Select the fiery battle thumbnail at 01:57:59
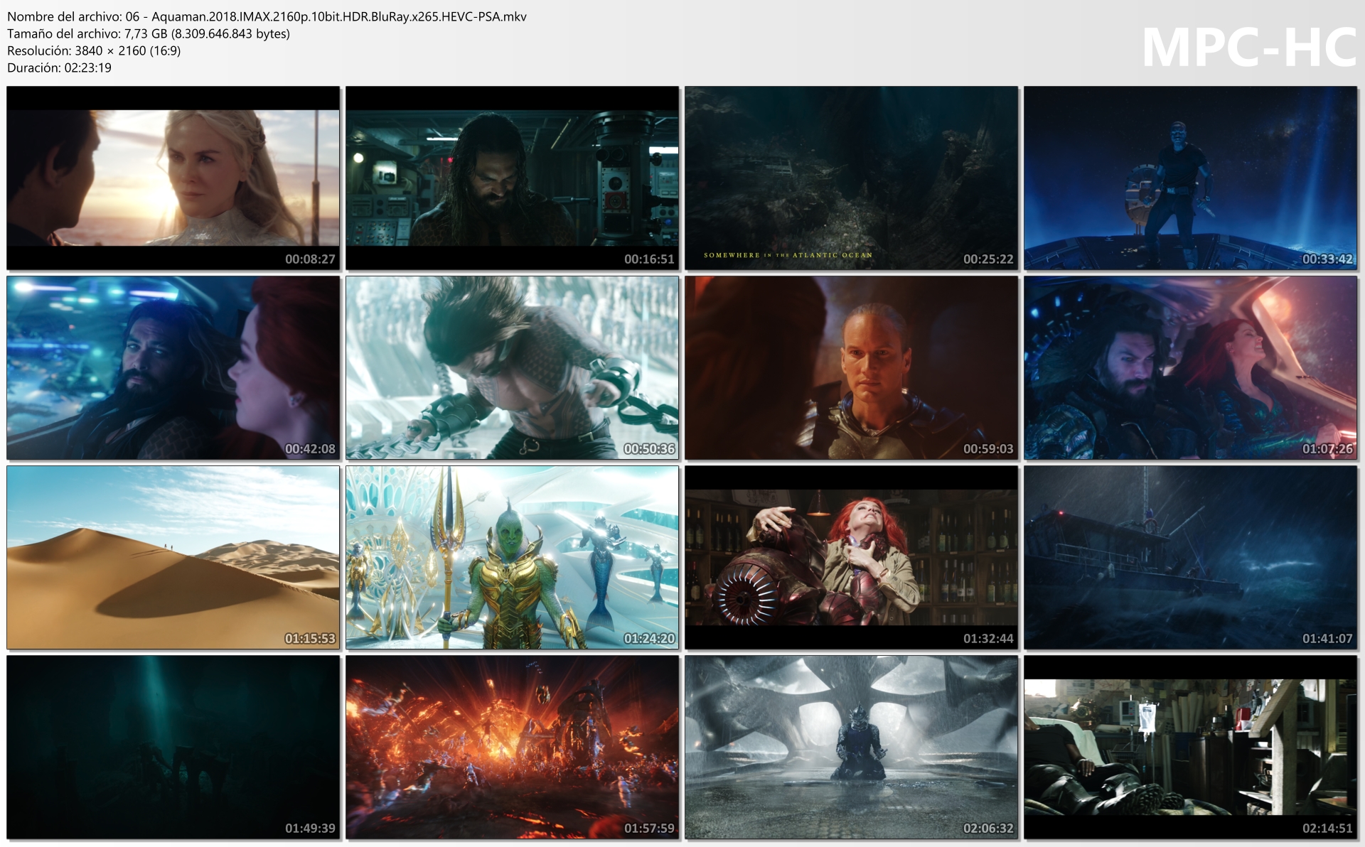Image resolution: width=1365 pixels, height=847 pixels. pyautogui.click(x=513, y=747)
